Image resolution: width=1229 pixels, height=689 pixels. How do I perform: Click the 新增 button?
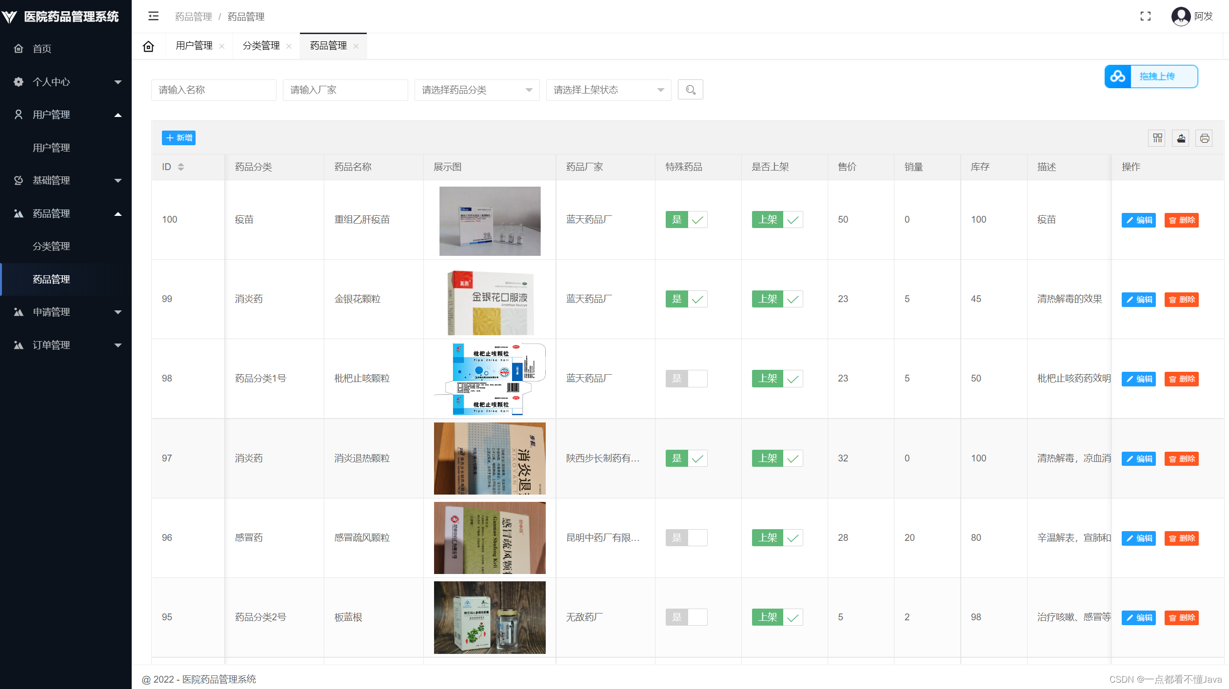click(178, 138)
